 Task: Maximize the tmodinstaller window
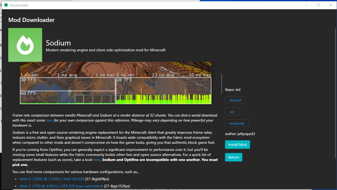point(318,5)
